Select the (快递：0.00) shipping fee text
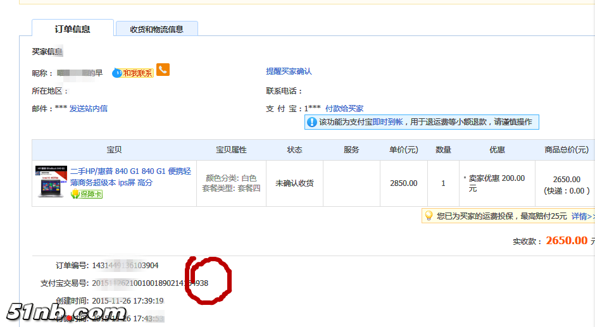 (x=567, y=191)
